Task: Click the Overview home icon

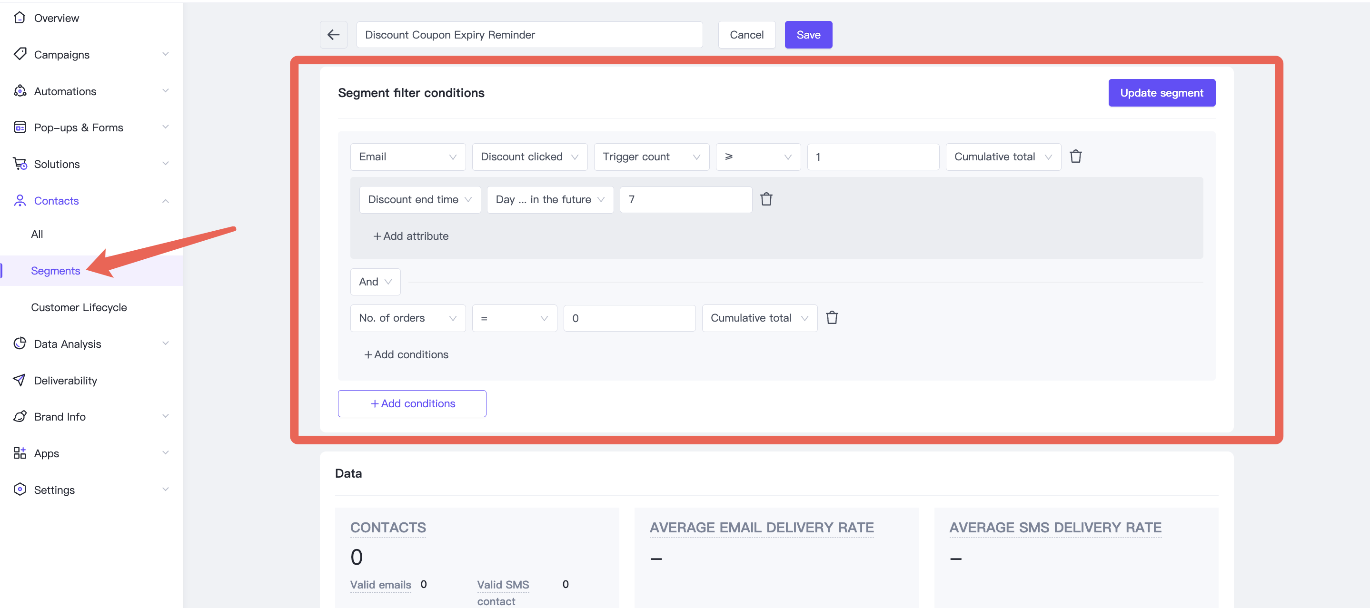Action: [20, 18]
